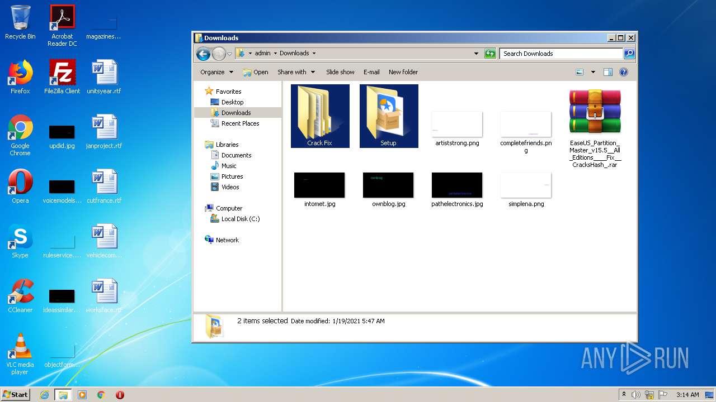Create a New folder
Screen dimensions: 716x402
click(403, 72)
